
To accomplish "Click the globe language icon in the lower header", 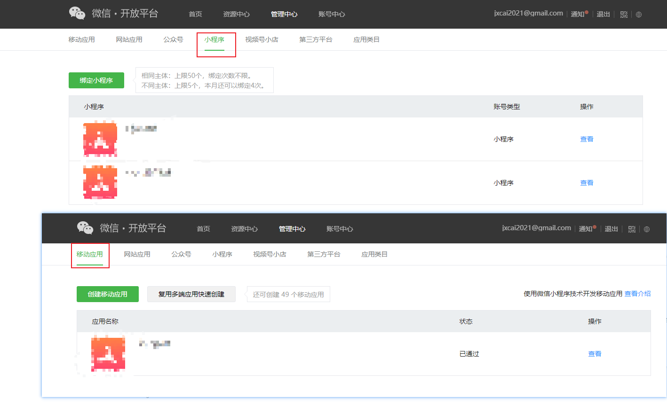I will [x=646, y=229].
